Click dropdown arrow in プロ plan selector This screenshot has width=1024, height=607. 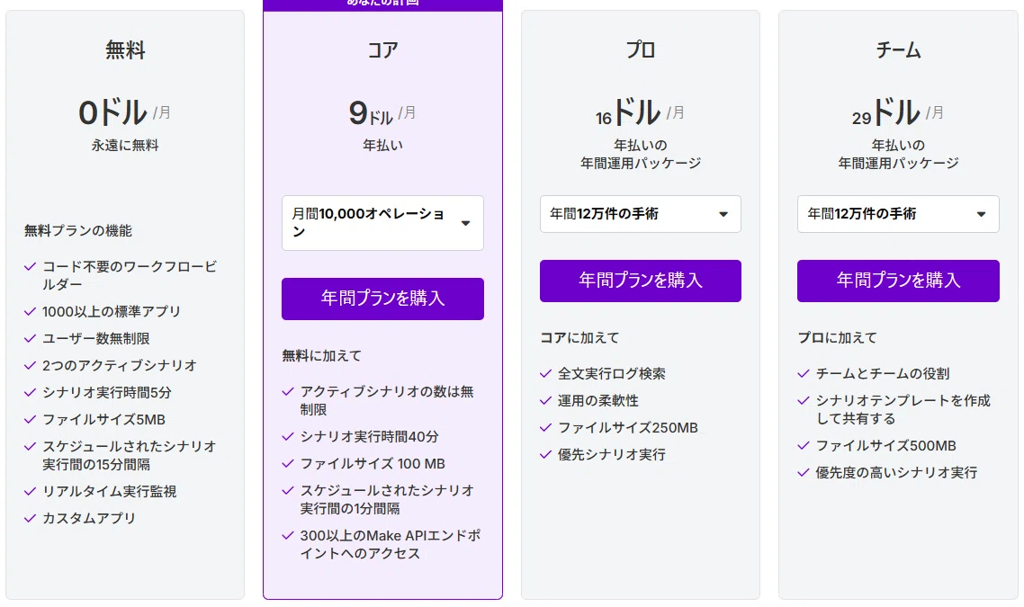[x=723, y=214]
